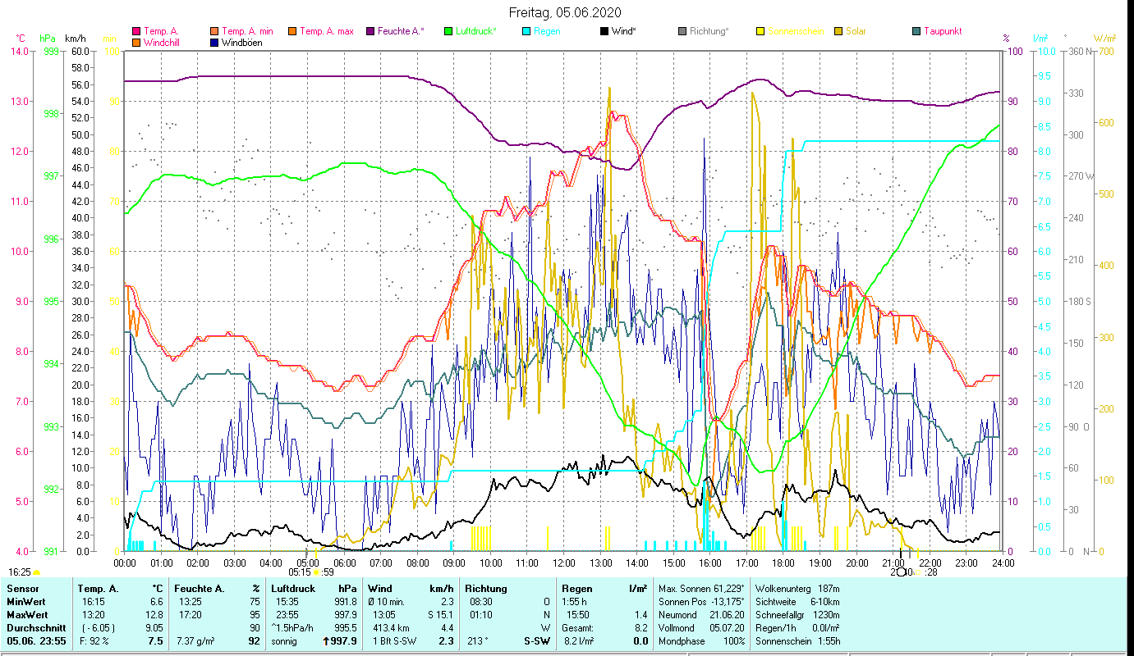Click the Regen column header in table
The image size is (1134, 656).
579,589
